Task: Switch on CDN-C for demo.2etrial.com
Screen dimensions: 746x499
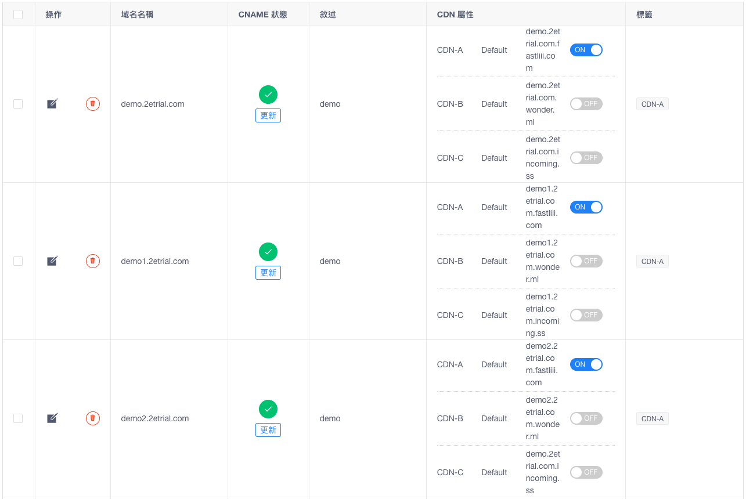Action: click(586, 158)
